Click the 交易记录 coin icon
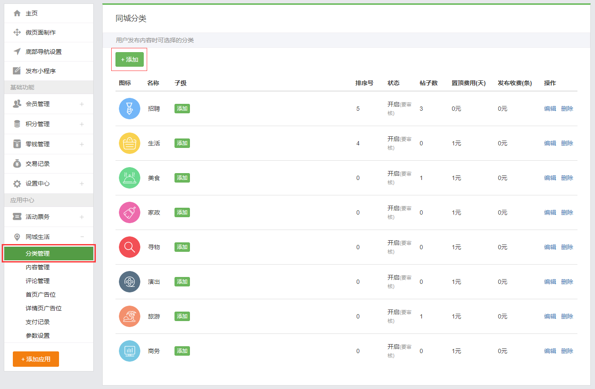Viewport: 595px width, 389px height. point(17,164)
